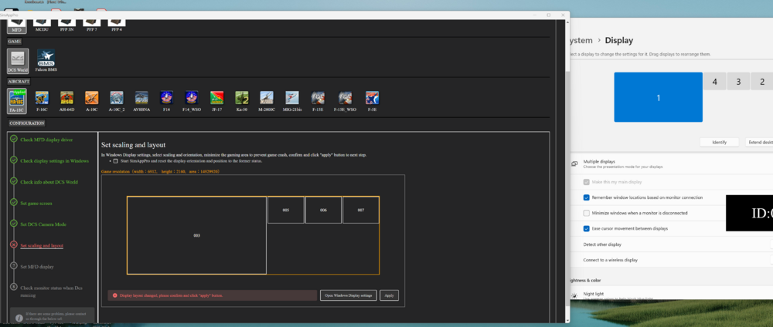Select the A-10C aircraft icon
This screenshot has width=773, height=327.
(x=92, y=100)
